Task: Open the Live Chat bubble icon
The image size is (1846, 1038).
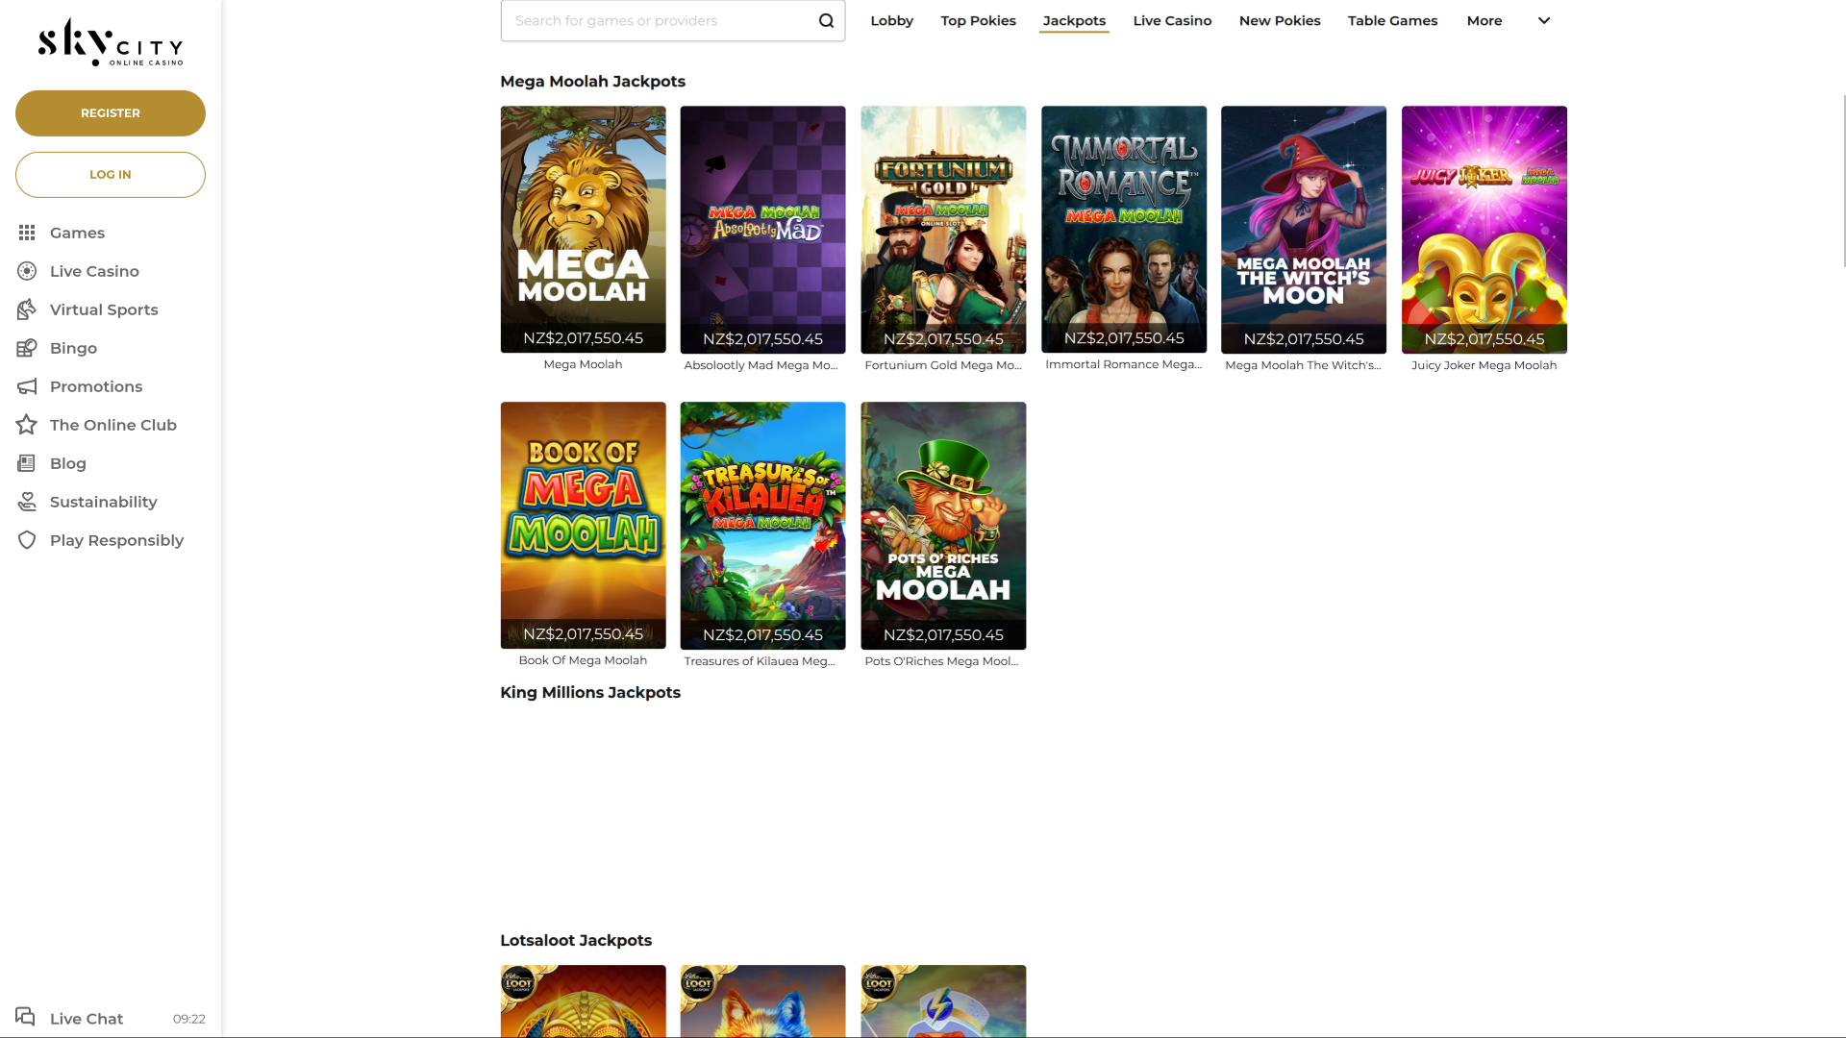Action: pyautogui.click(x=27, y=1018)
